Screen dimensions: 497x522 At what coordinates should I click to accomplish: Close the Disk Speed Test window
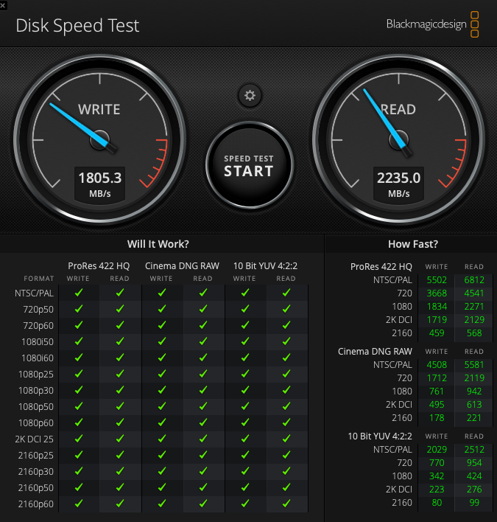pos(3,5)
